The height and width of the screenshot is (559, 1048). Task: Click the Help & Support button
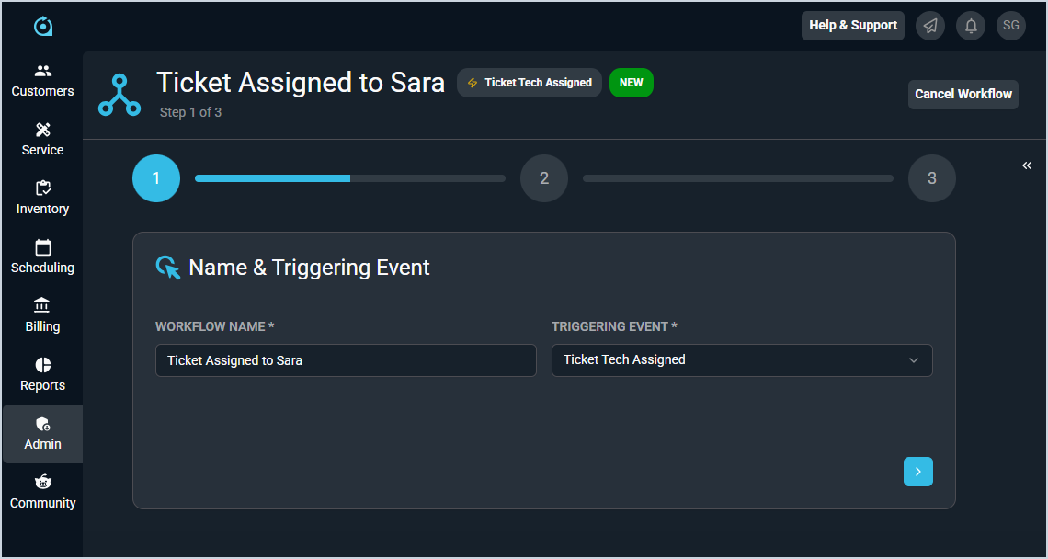pyautogui.click(x=852, y=26)
